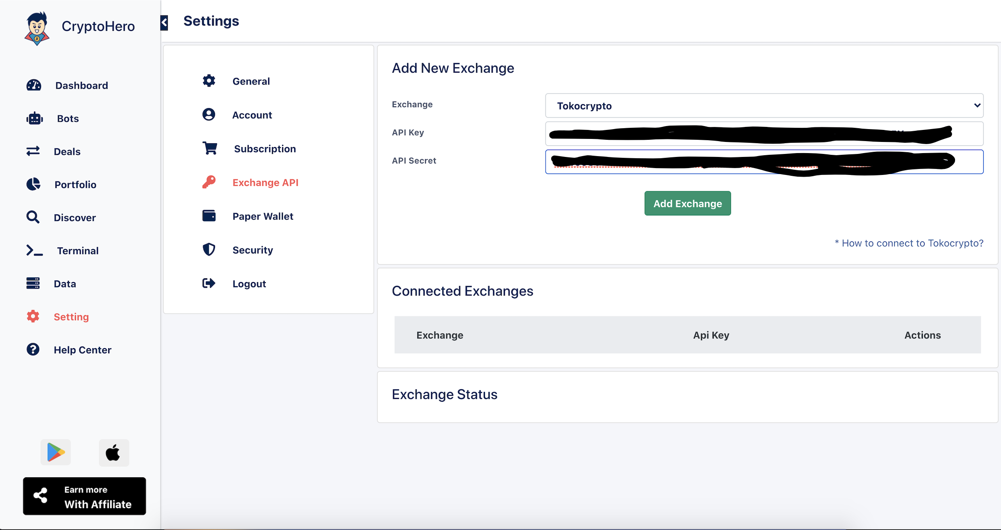The image size is (1001, 530).
Task: Click the Account user icon
Action: click(209, 114)
